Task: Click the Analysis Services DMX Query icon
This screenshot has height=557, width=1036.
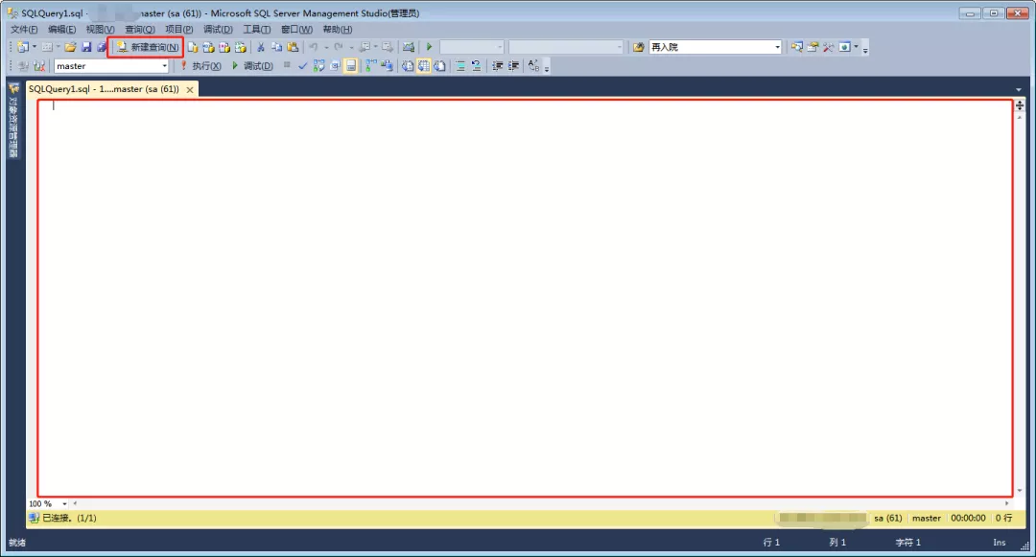Action: (x=224, y=47)
